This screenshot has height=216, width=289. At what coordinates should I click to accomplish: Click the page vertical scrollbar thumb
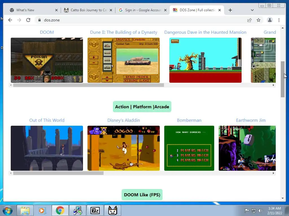click(283, 79)
